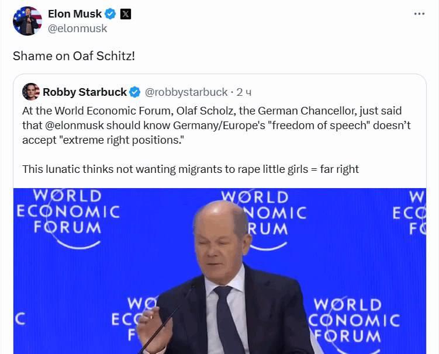Click the @elonmusk mention in quoted text
This screenshot has height=354, width=439.
click(74, 126)
